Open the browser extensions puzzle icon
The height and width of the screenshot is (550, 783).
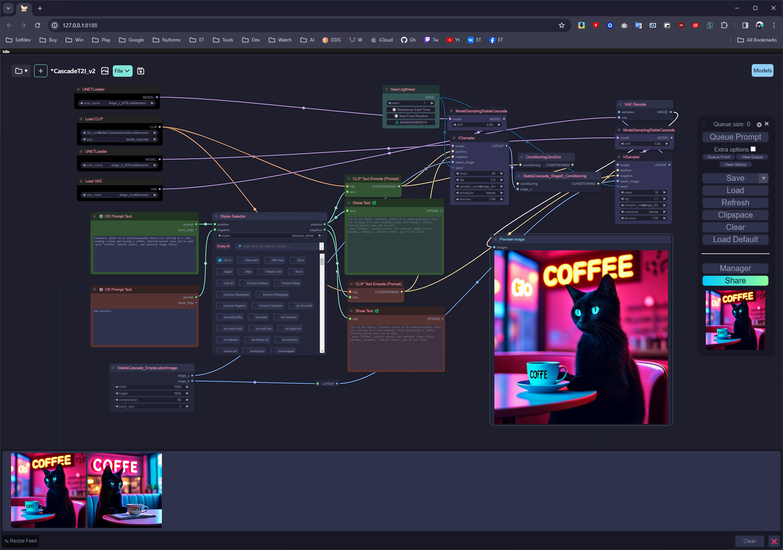(x=724, y=25)
